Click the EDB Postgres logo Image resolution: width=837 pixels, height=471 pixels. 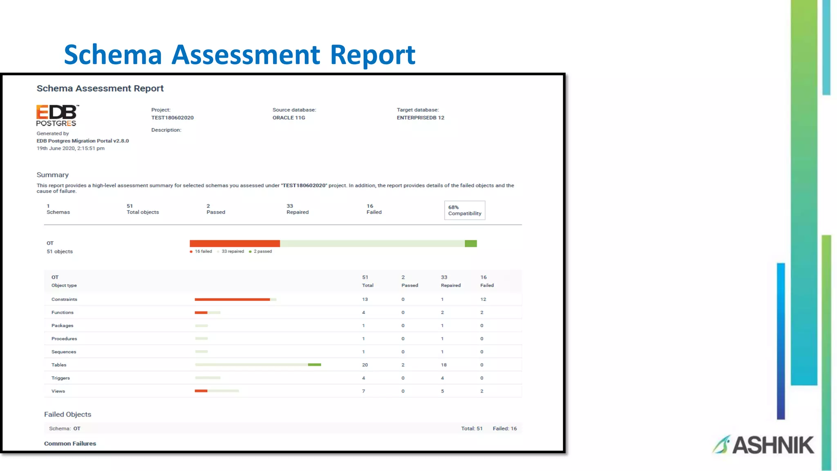tap(57, 116)
